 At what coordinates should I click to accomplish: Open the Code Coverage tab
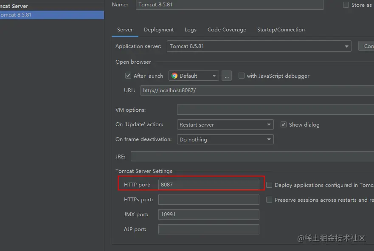227,30
